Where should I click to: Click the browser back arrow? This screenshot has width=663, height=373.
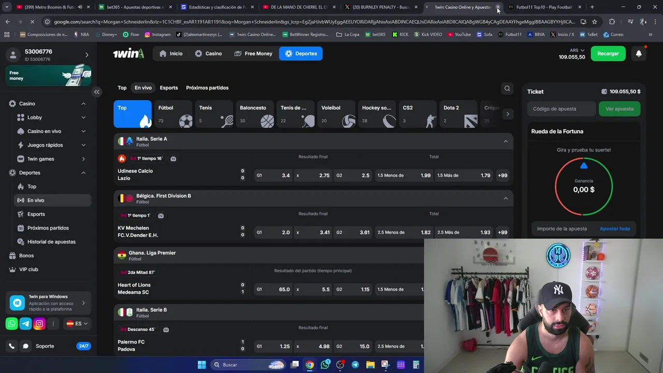pyautogui.click(x=7, y=22)
